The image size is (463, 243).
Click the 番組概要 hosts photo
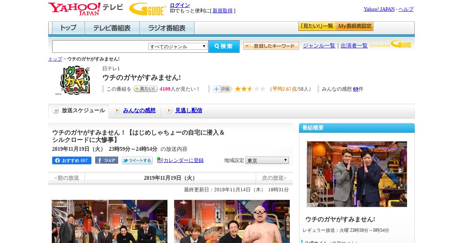coord(357,174)
